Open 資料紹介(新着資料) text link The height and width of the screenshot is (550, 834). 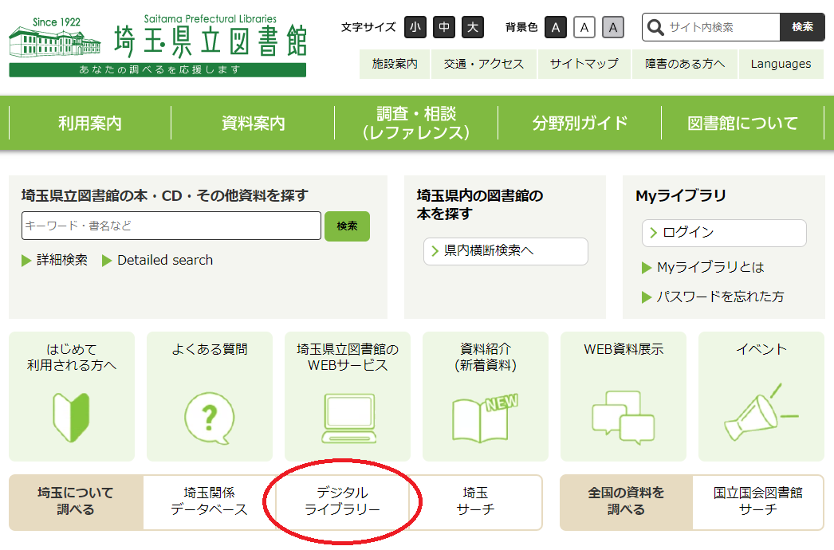point(486,357)
